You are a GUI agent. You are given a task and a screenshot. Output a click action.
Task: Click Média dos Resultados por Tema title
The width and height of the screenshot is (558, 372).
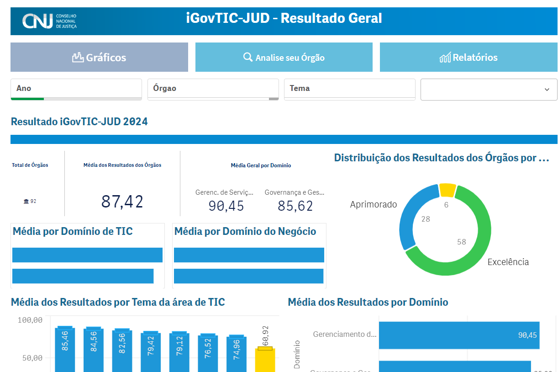118,302
